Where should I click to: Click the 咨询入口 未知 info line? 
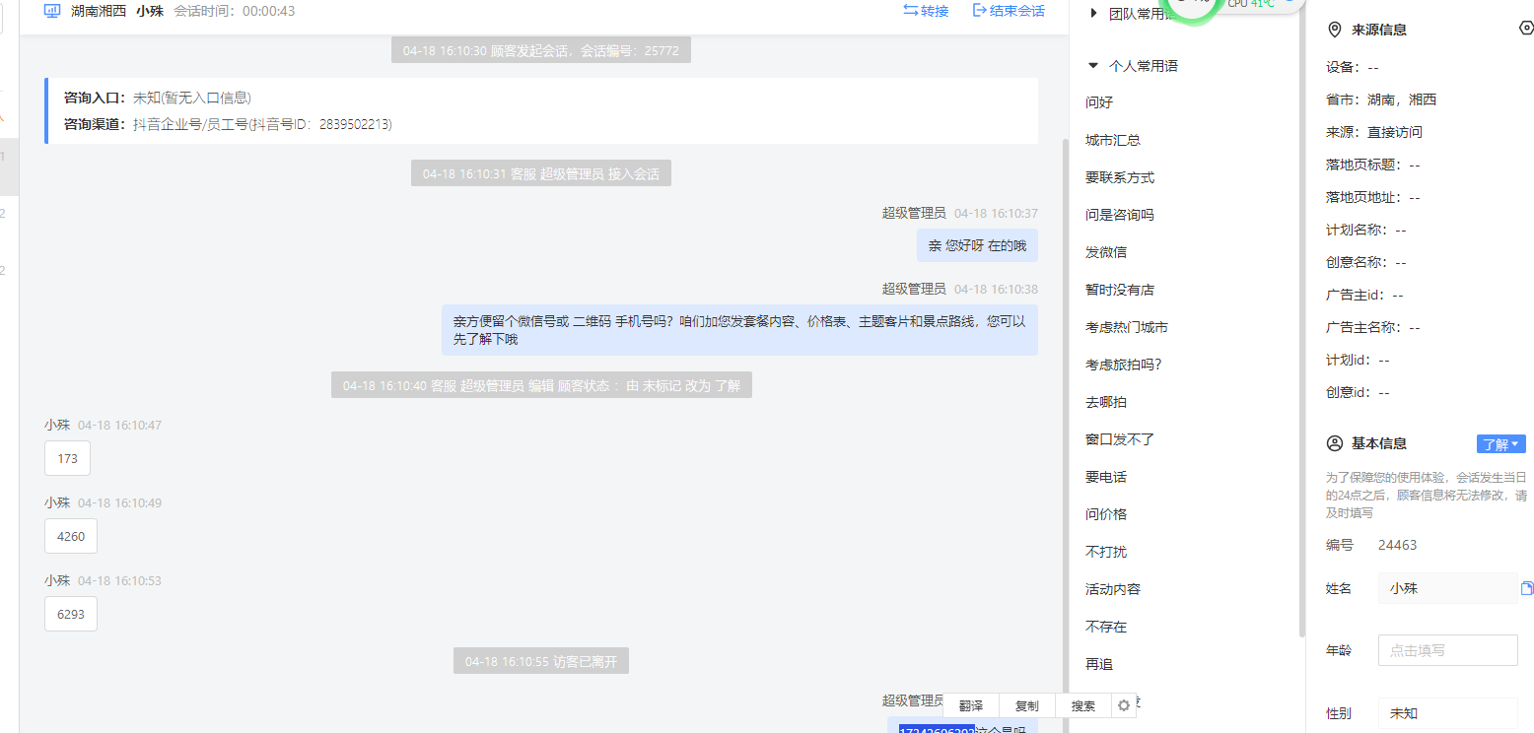coord(158,98)
